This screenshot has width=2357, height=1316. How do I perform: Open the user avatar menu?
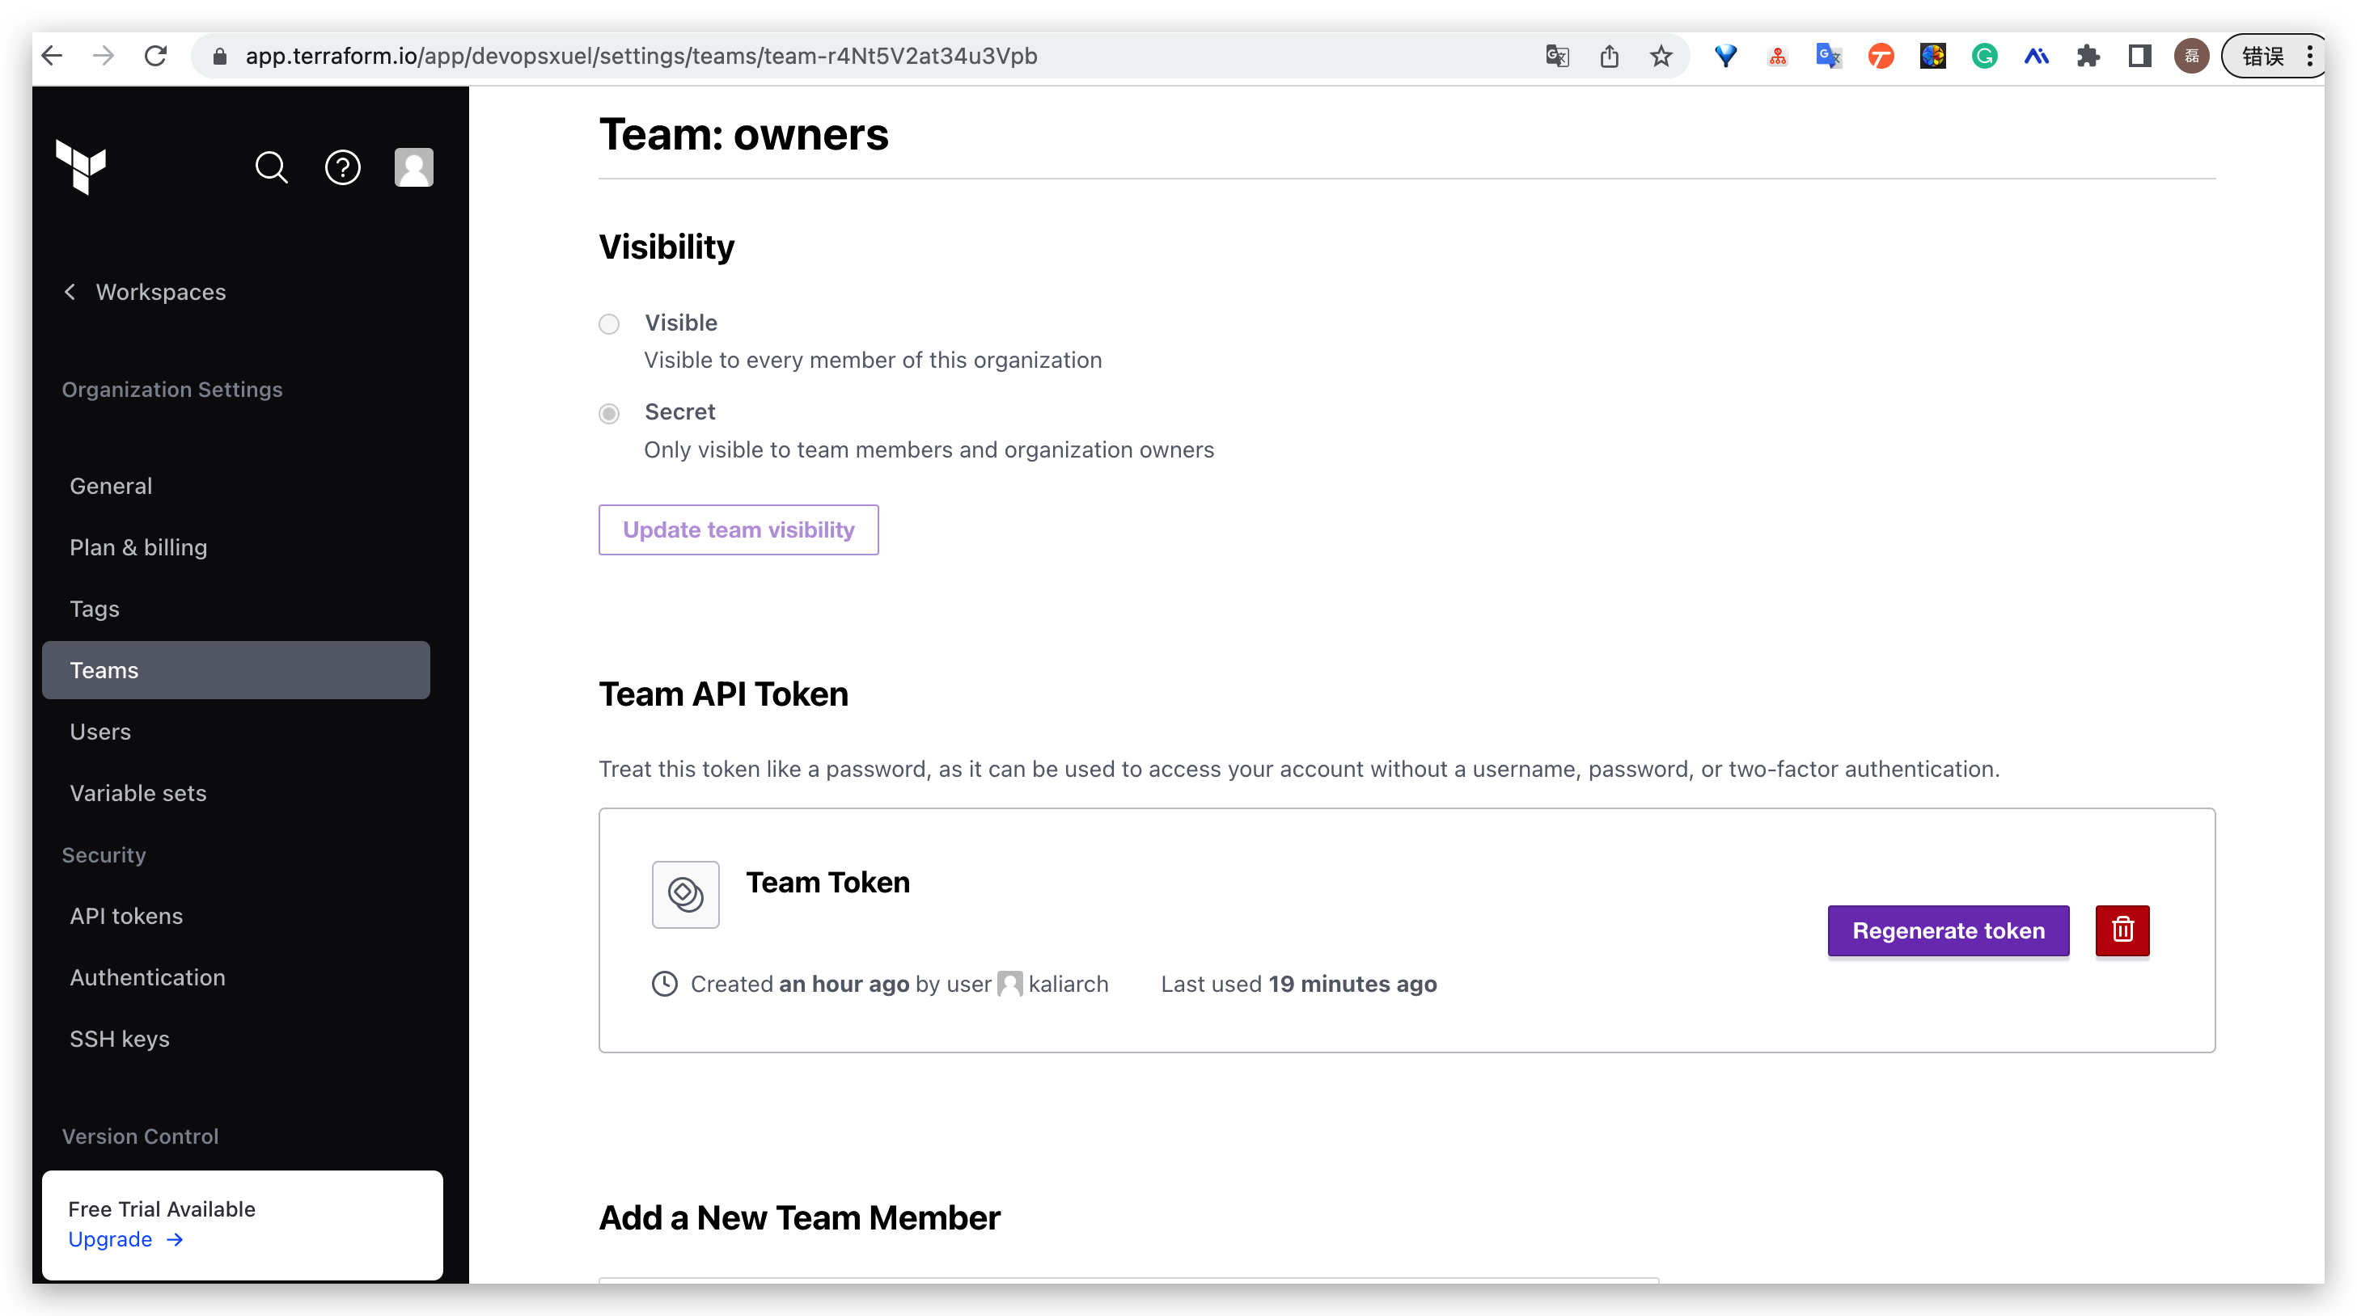coord(413,167)
